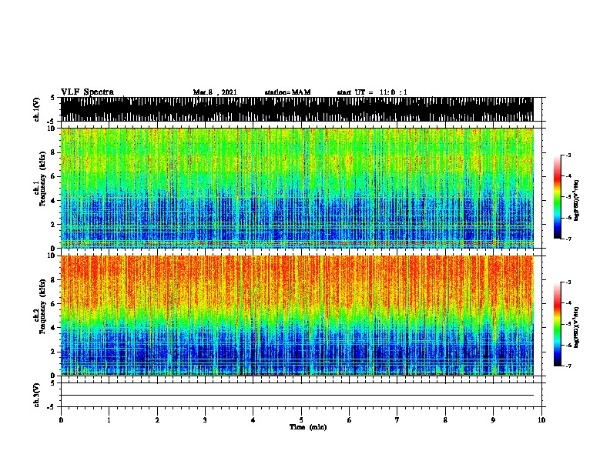Image resolution: width=610 pixels, height=471 pixels.
Task: Click the "VLF Spectra" plot title
Action: tap(87, 92)
